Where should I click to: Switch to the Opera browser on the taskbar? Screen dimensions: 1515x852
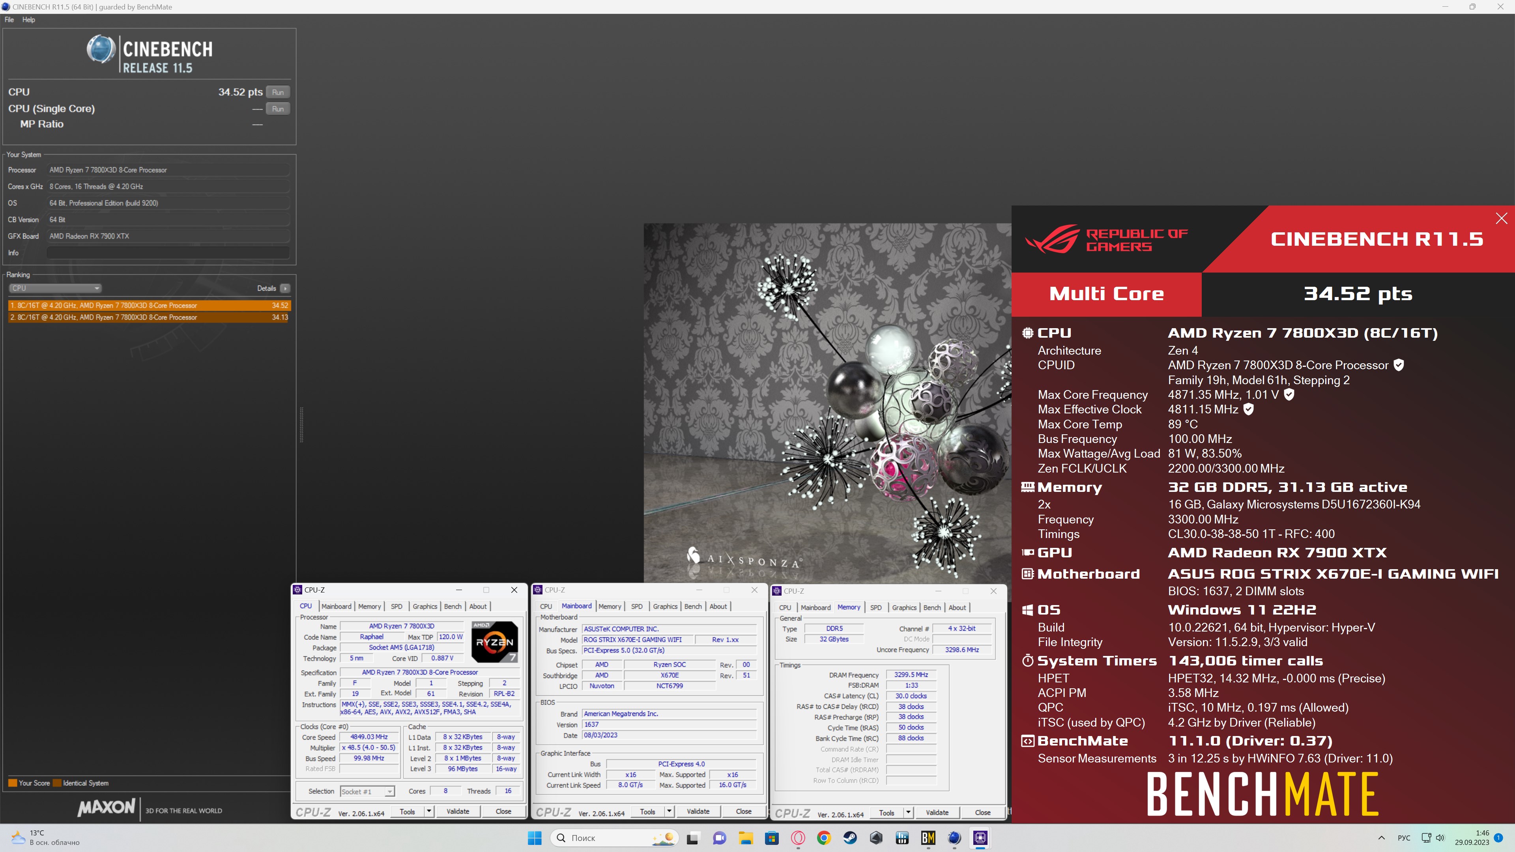coord(798,838)
